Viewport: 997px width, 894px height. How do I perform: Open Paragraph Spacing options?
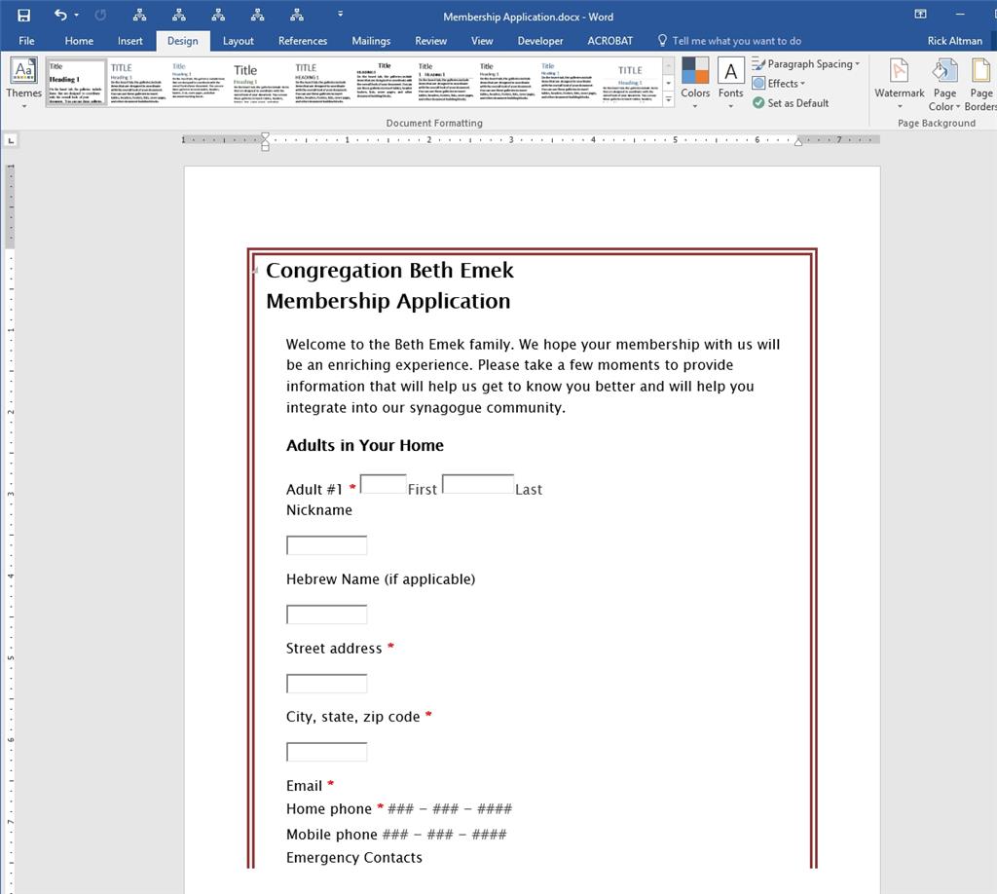[805, 63]
